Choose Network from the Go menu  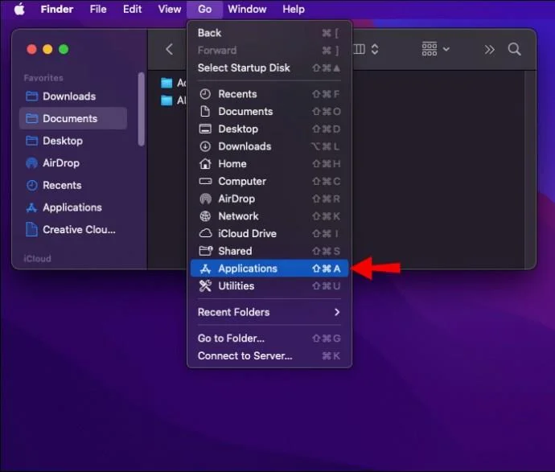click(x=269, y=216)
